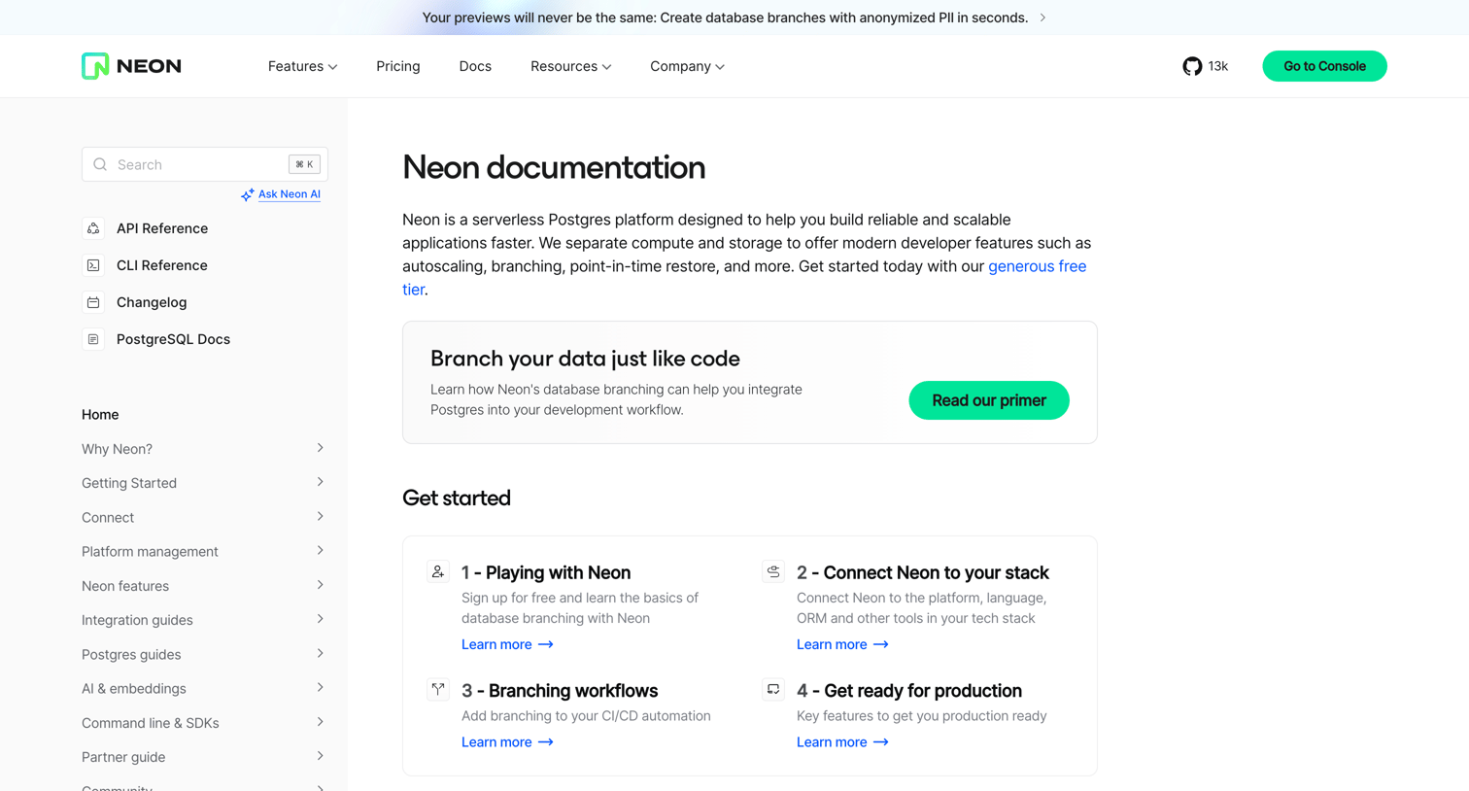This screenshot has height=791, width=1469.
Task: Expand the Neon features section
Action: tap(203, 586)
